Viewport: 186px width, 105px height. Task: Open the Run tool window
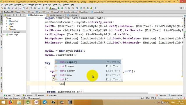tap(7, 95)
